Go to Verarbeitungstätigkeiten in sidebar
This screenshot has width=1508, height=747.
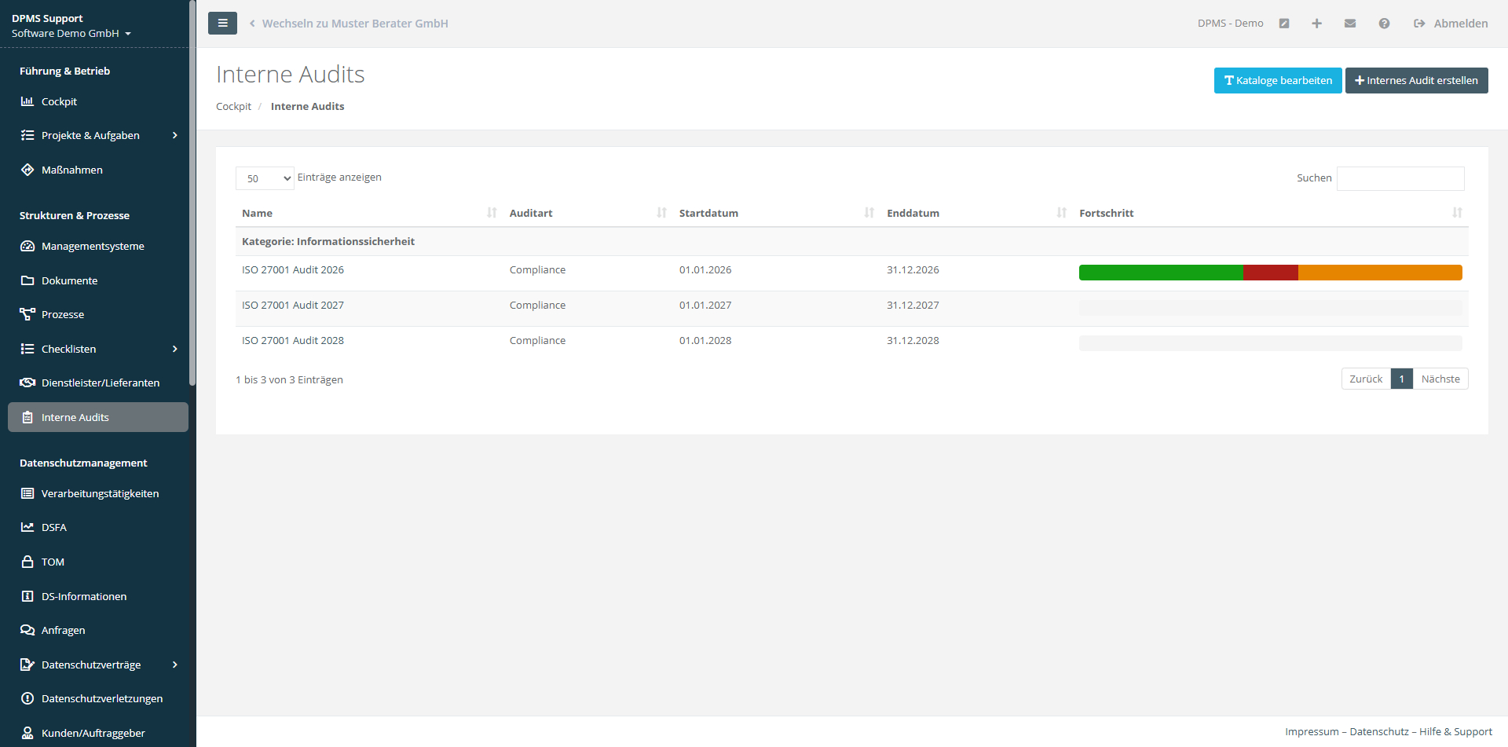pyautogui.click(x=100, y=493)
